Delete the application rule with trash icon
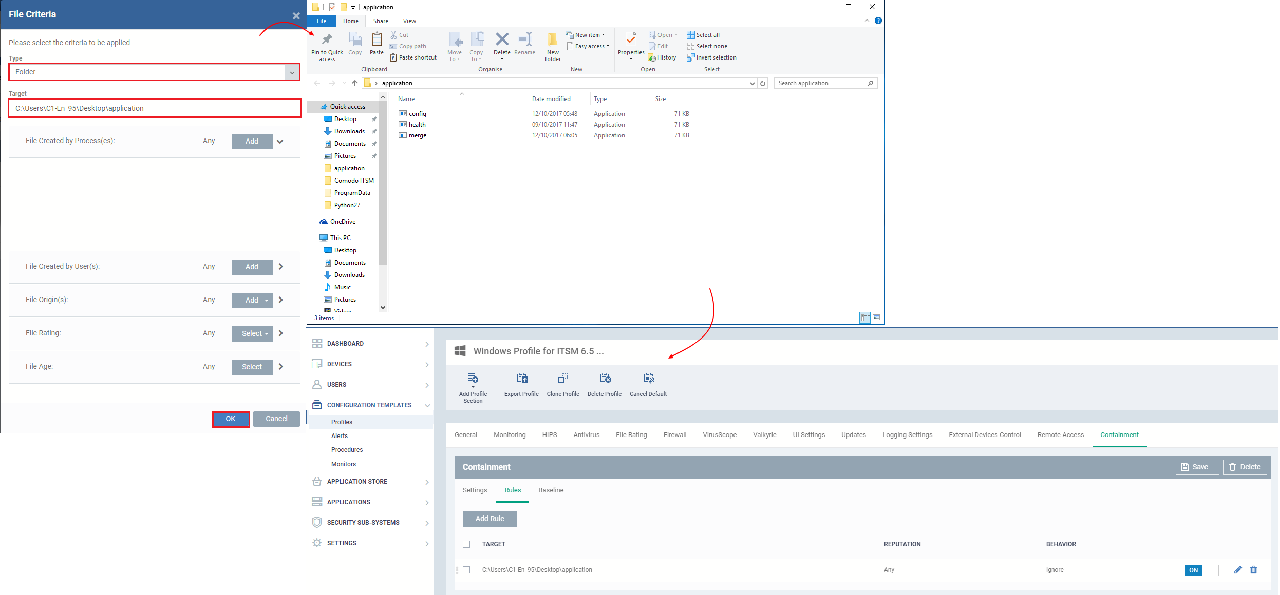Viewport: 1280px width, 595px height. (1254, 570)
